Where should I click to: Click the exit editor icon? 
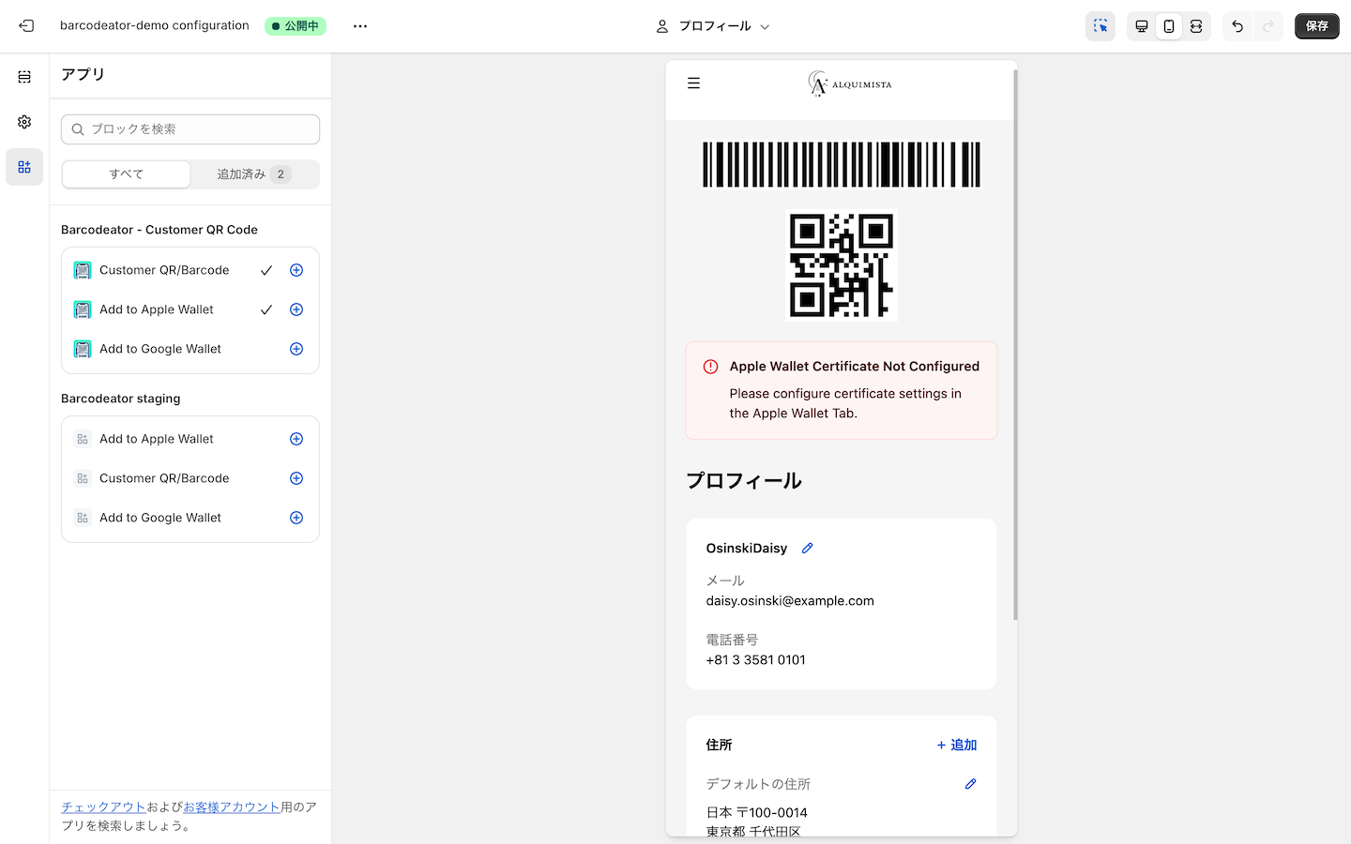(26, 26)
